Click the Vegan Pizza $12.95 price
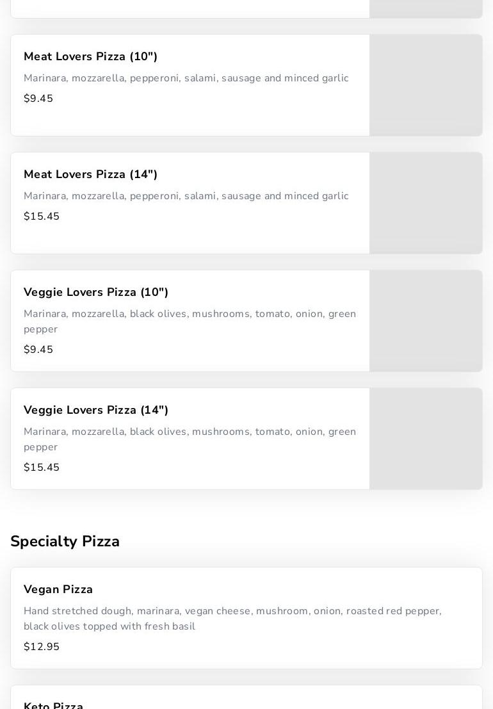 tap(42, 647)
